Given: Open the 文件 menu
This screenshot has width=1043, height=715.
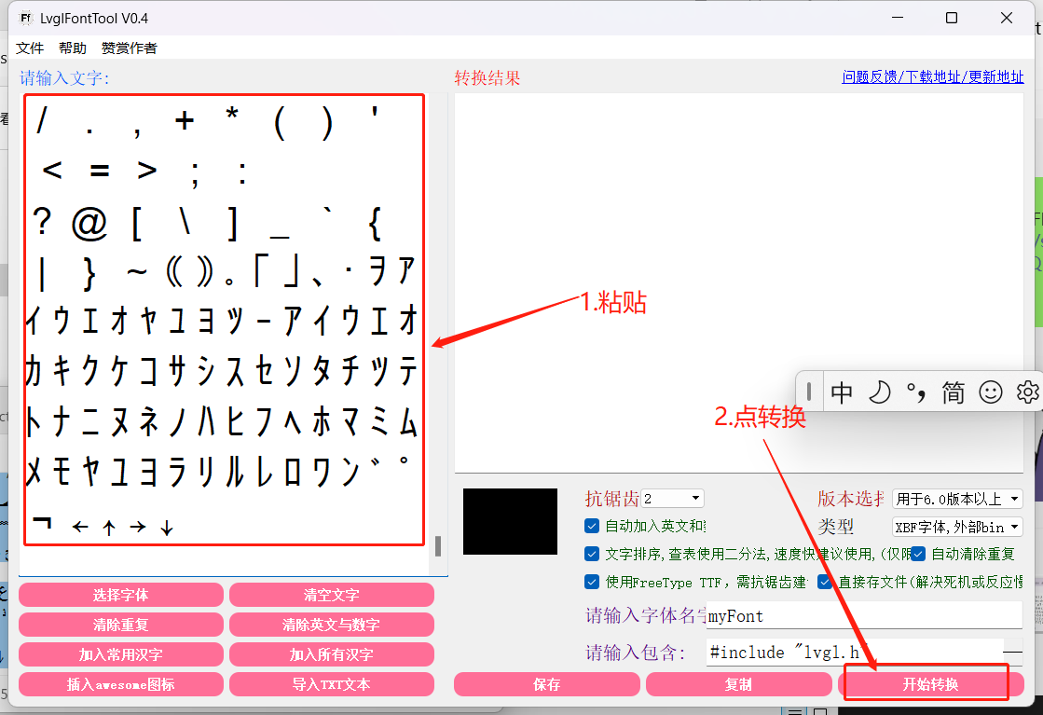Looking at the screenshot, I should point(30,48).
